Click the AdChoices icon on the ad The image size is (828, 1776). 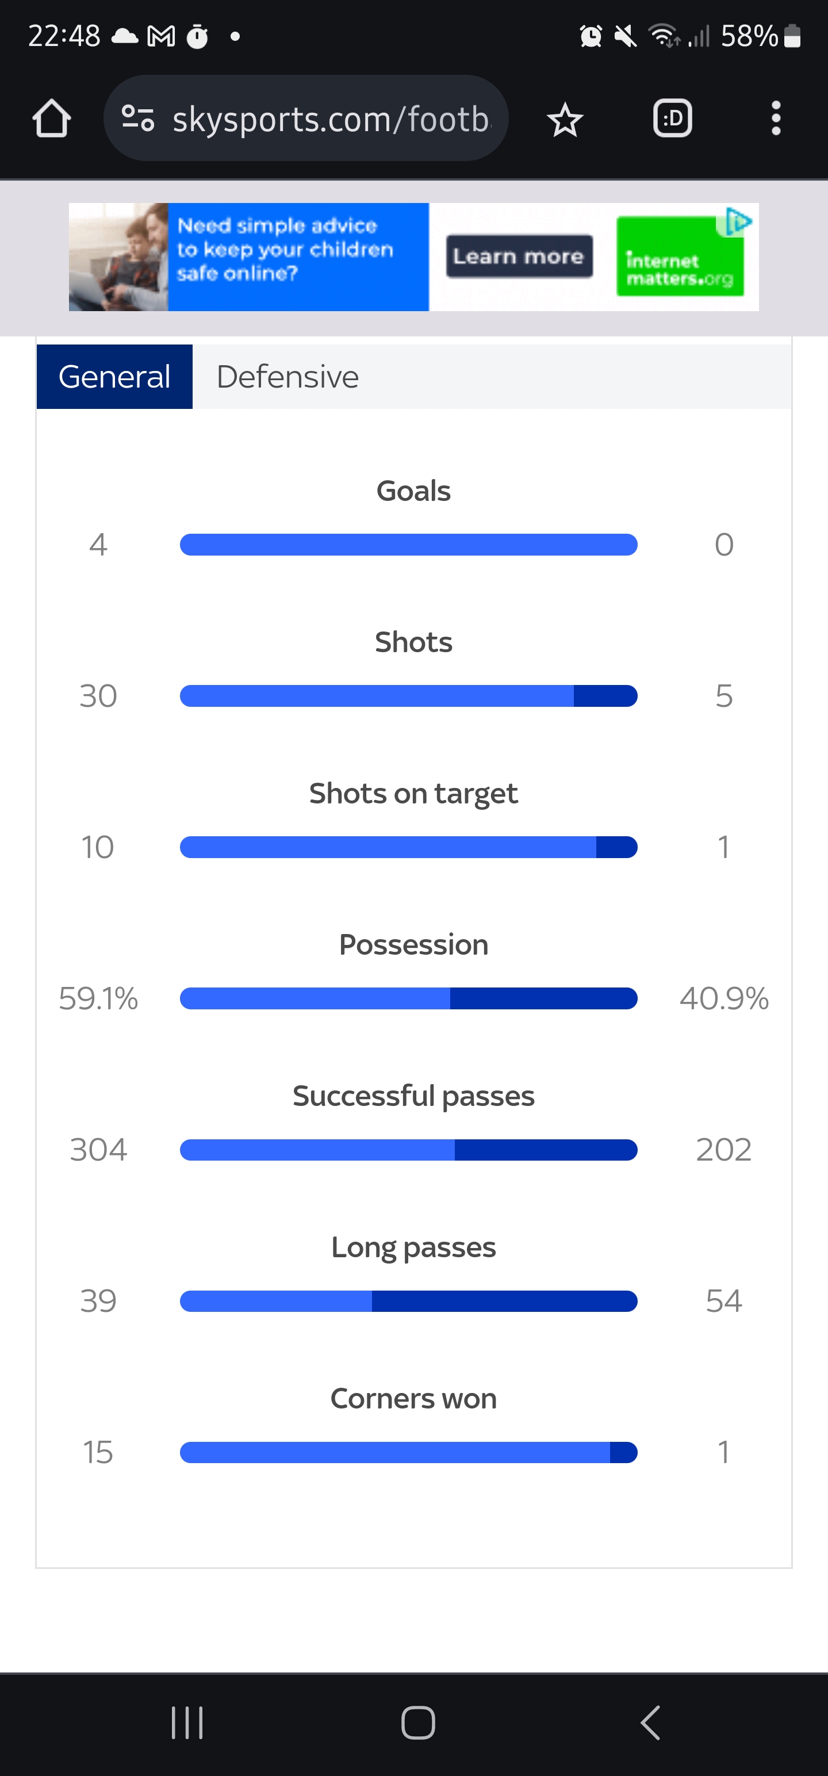pyautogui.click(x=738, y=222)
